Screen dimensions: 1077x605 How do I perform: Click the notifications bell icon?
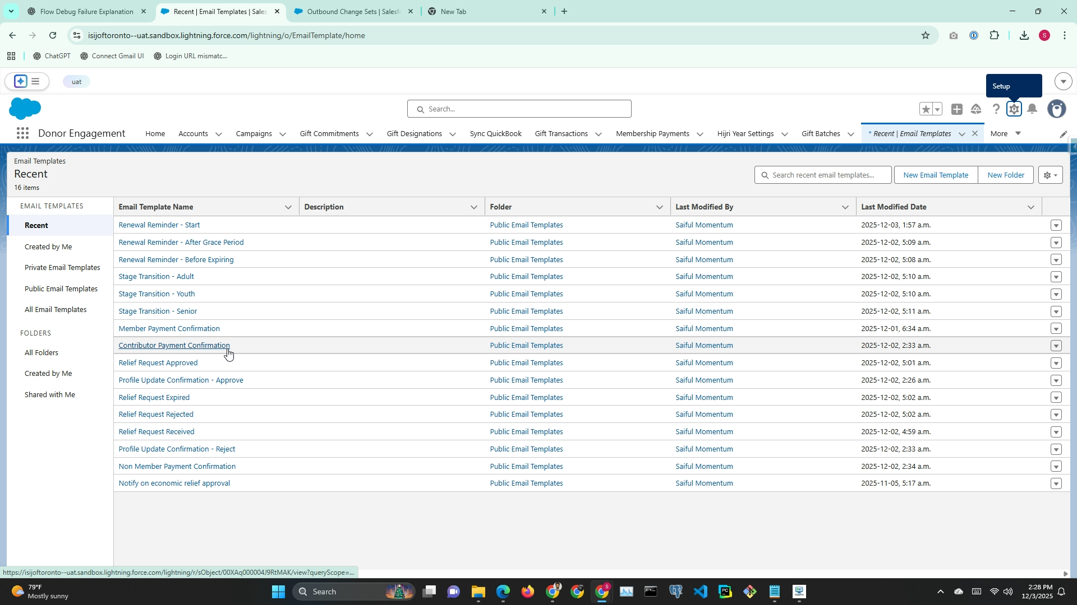point(1032,109)
